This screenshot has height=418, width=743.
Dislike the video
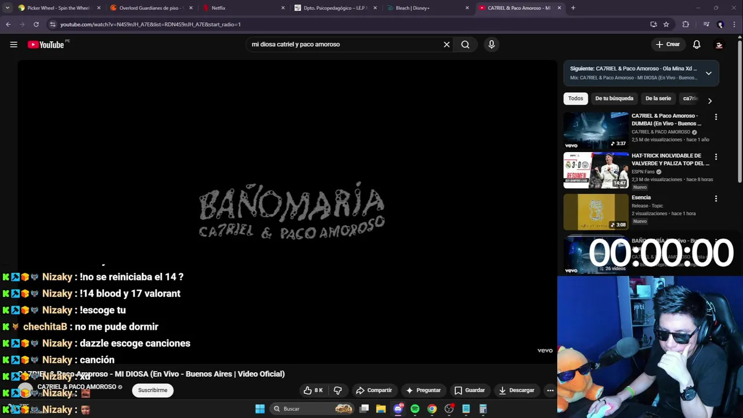pos(338,390)
